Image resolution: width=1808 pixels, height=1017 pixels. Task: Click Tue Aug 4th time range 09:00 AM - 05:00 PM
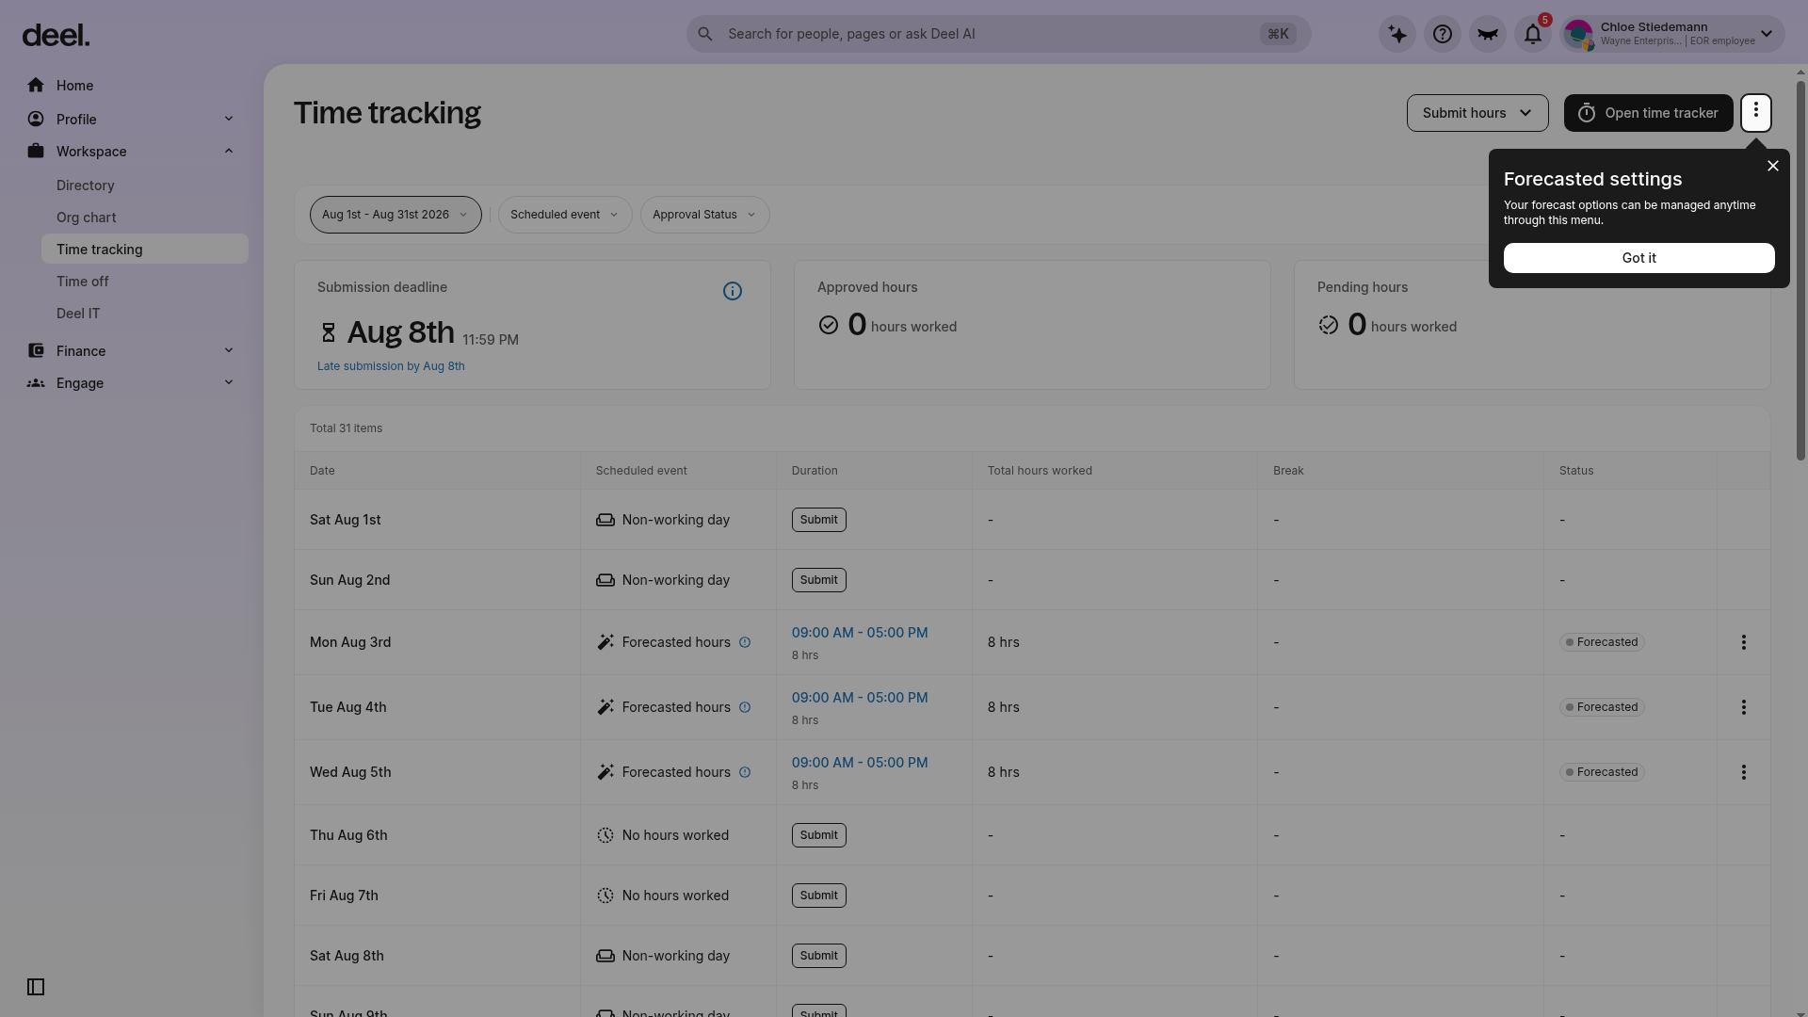(860, 698)
